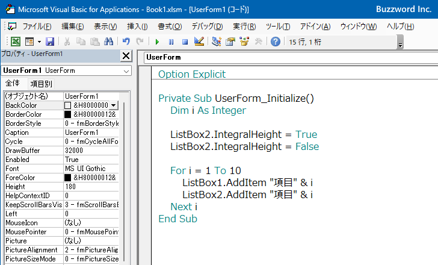Select the KeepScrollBarsVisible property row

pos(62,205)
